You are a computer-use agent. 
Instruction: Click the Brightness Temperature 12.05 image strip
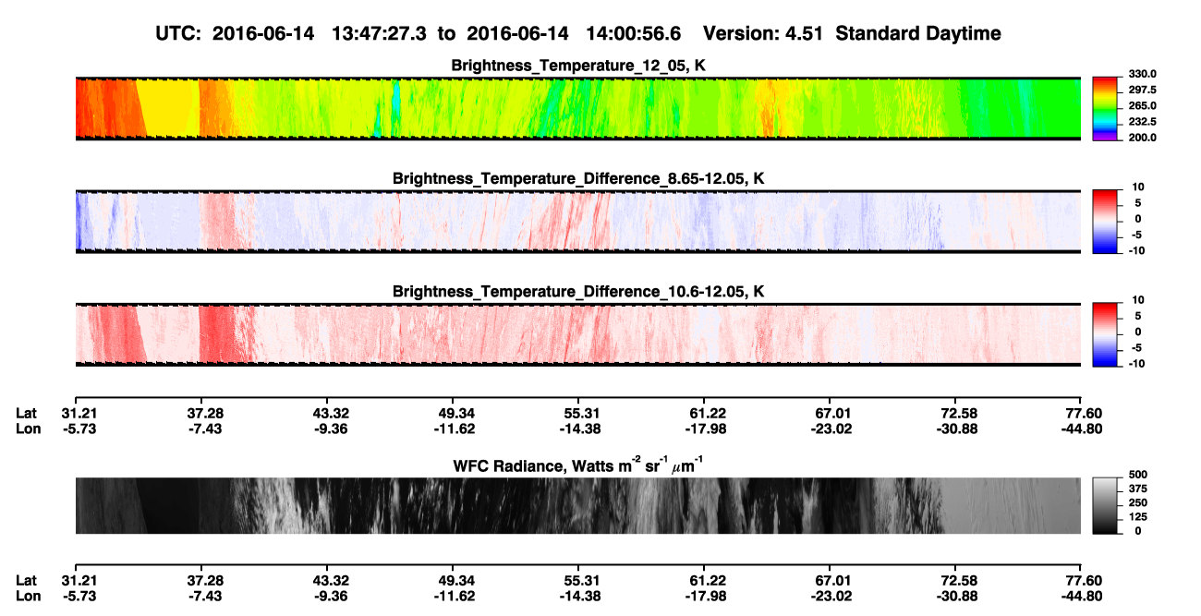577,108
